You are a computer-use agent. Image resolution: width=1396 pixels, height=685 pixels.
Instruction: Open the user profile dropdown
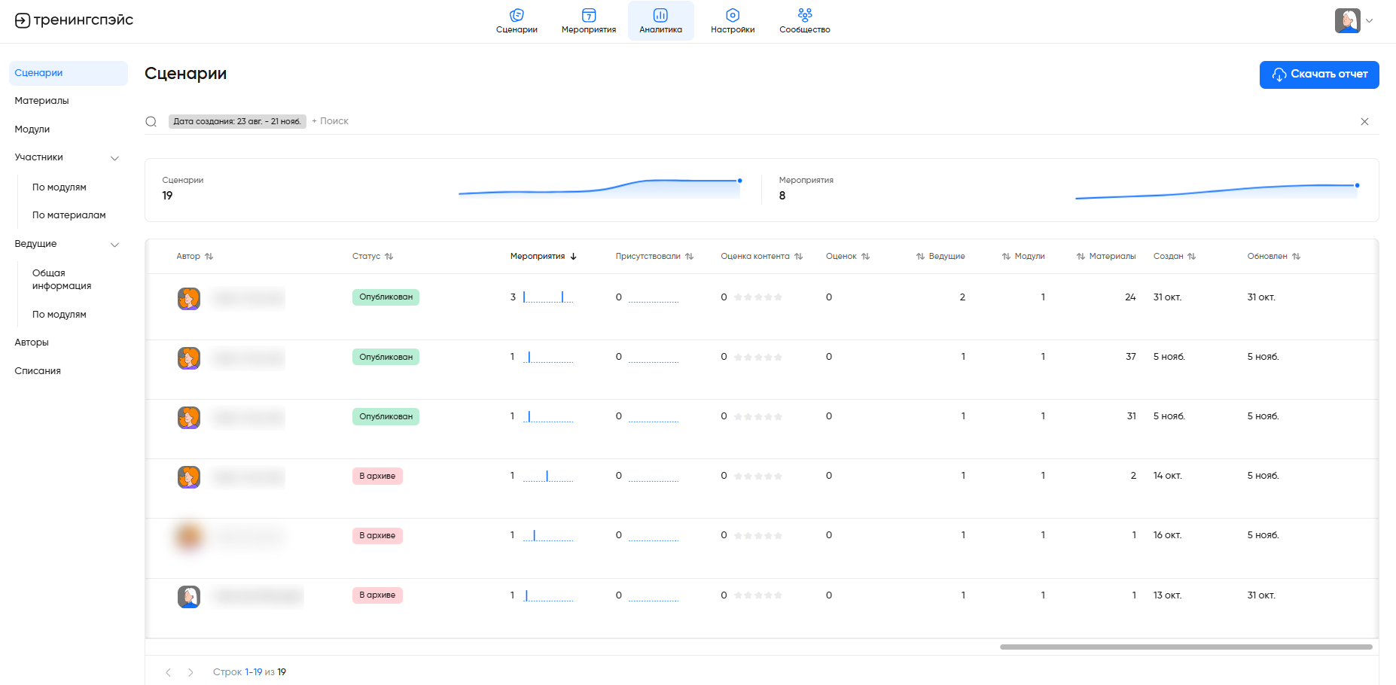coord(1354,21)
